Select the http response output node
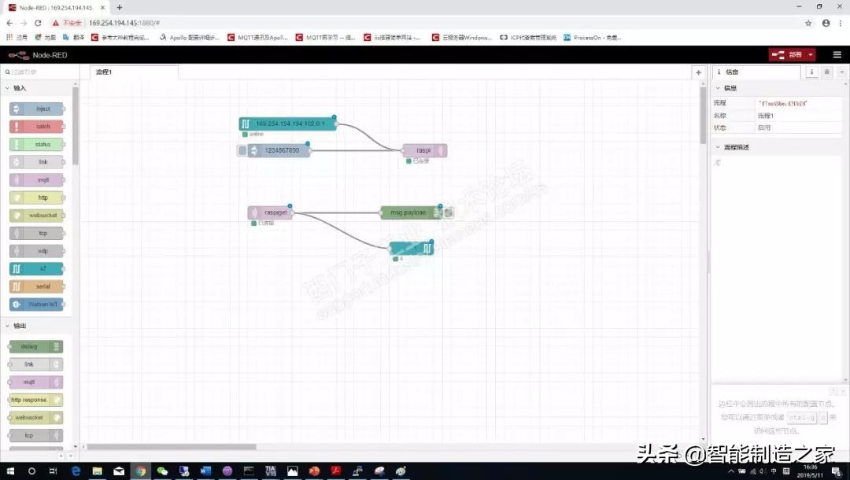 pyautogui.click(x=35, y=400)
